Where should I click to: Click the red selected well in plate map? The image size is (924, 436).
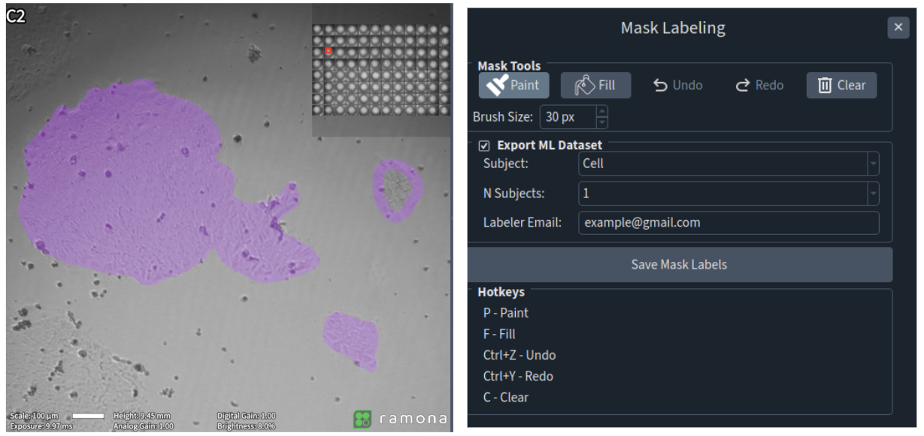329,51
